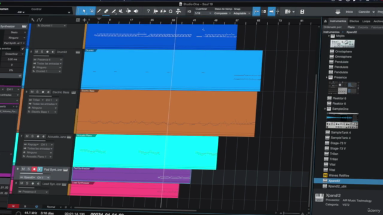
Task: Click the question mark help icon
Action: [148, 11]
